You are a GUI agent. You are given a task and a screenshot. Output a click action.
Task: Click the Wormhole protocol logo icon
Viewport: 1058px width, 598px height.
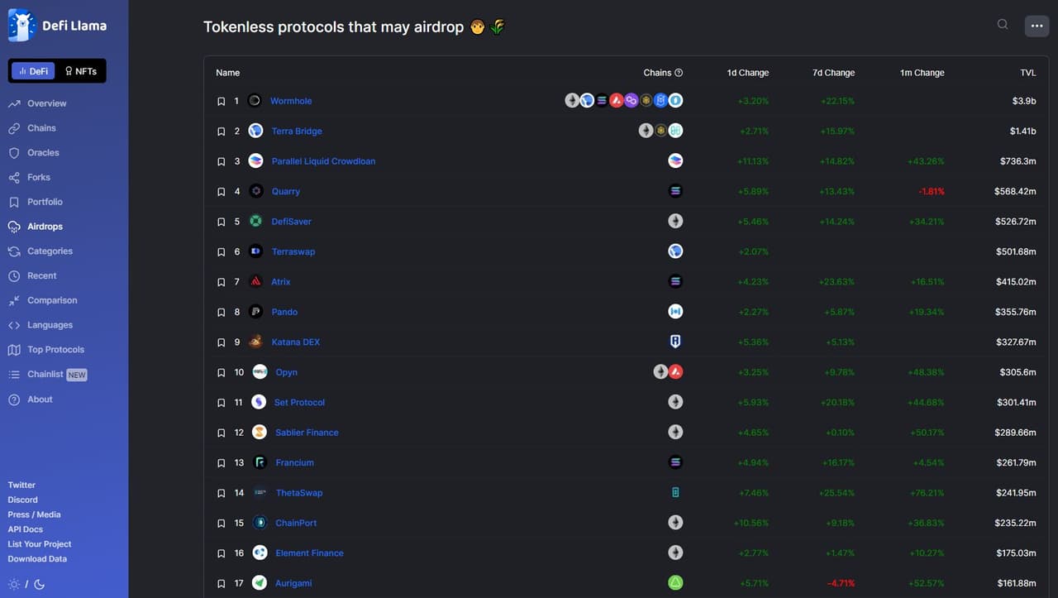click(x=255, y=101)
